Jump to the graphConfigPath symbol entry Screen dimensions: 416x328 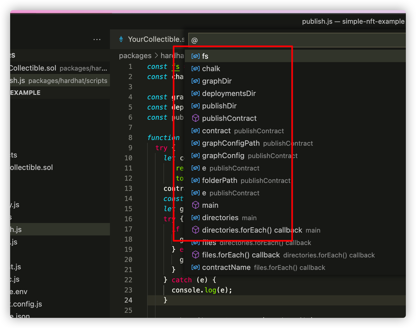(x=231, y=143)
